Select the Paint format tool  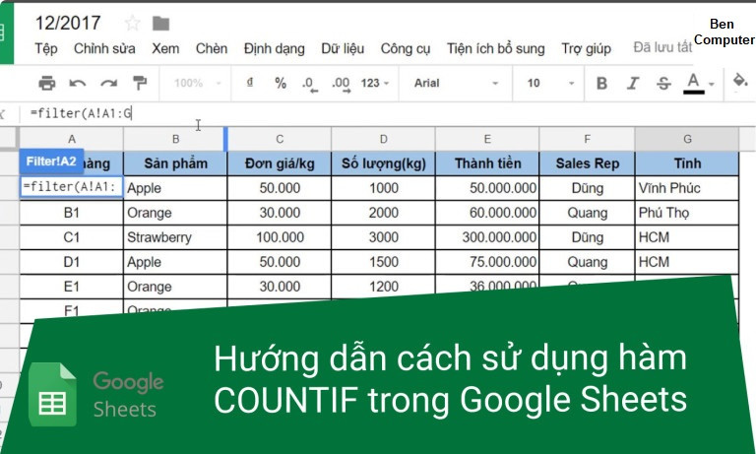[140, 83]
